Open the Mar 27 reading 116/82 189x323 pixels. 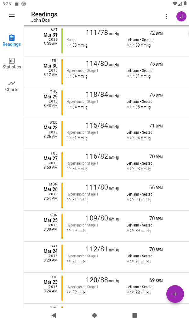pos(106,164)
